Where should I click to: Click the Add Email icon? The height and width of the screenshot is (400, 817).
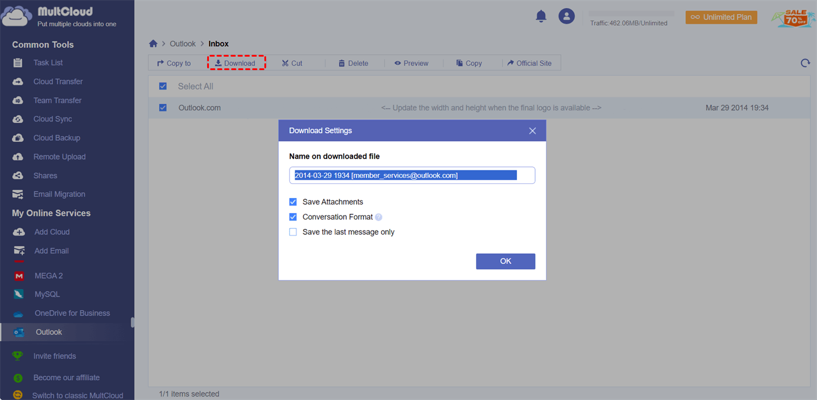pyautogui.click(x=19, y=251)
